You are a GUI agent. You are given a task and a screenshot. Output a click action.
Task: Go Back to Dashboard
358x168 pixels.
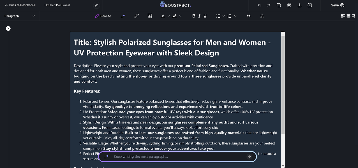[20, 5]
